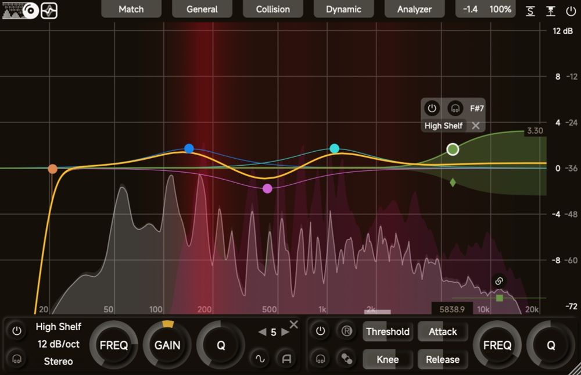This screenshot has height=375, width=581.
Task: Click the link icon above green threshold marker
Action: tap(499, 281)
